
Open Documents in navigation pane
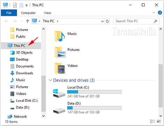(22, 66)
